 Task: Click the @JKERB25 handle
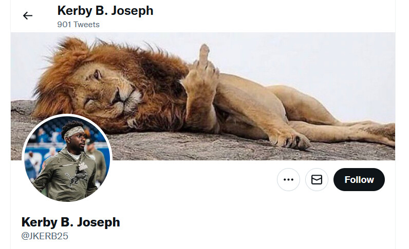click(45, 236)
